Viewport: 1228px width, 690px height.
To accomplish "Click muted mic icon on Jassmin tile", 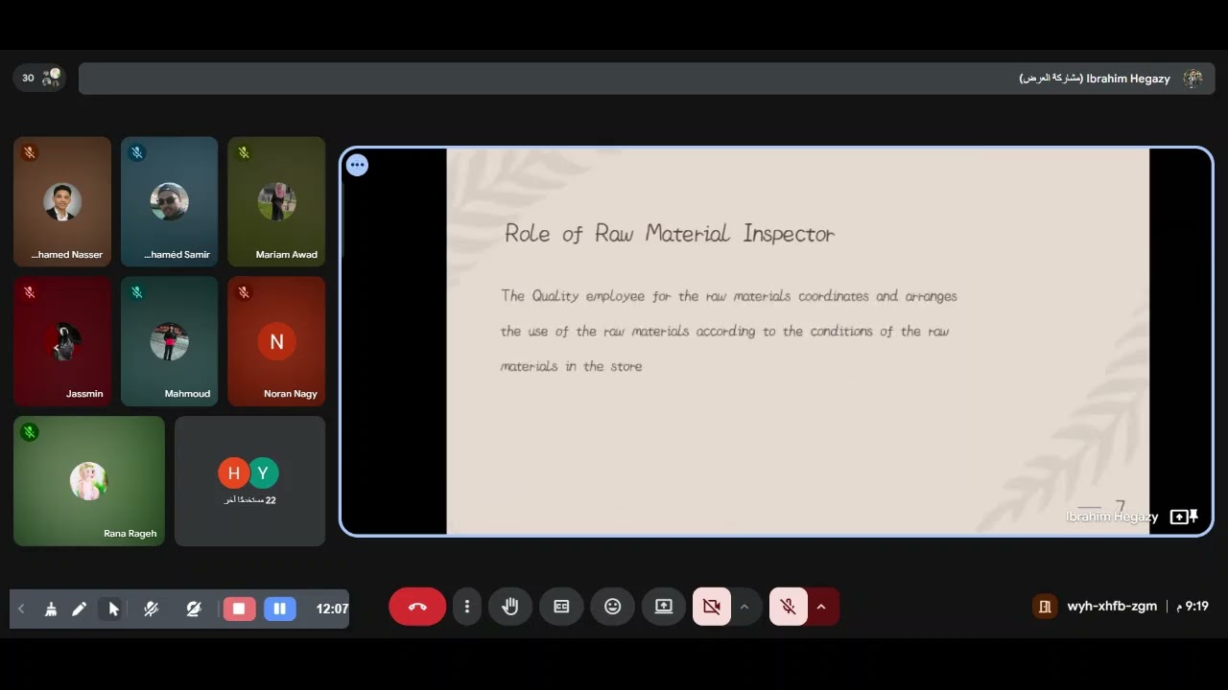I will (x=30, y=292).
